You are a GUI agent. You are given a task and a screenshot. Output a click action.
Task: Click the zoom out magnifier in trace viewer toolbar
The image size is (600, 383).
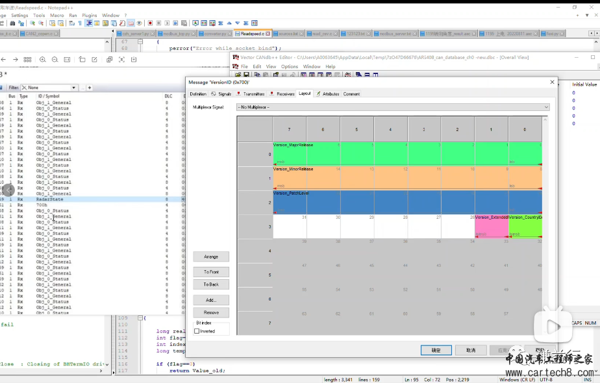[55, 60]
